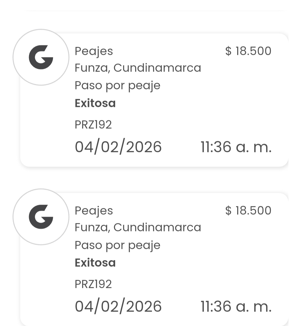Click the Exitosa status in the top card

pos(95,103)
